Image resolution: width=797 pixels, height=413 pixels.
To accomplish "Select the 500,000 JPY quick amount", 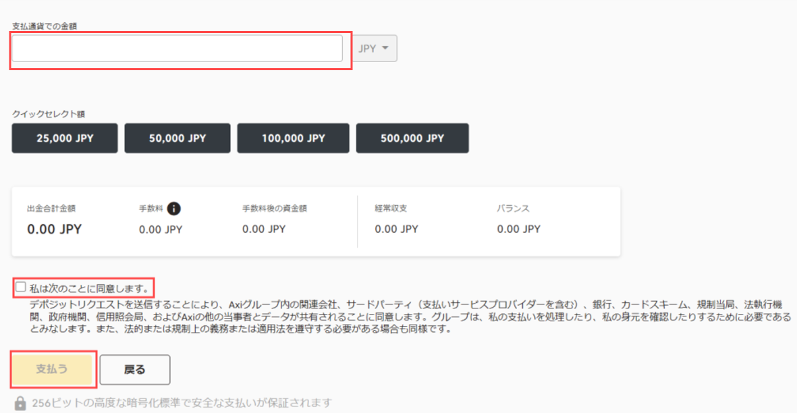I will click(x=412, y=138).
